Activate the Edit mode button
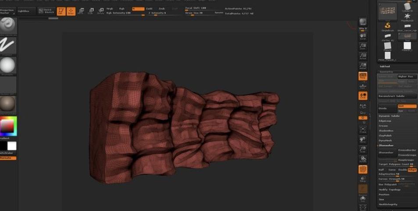Screen dimensions: 418x211 tap(61, 11)
